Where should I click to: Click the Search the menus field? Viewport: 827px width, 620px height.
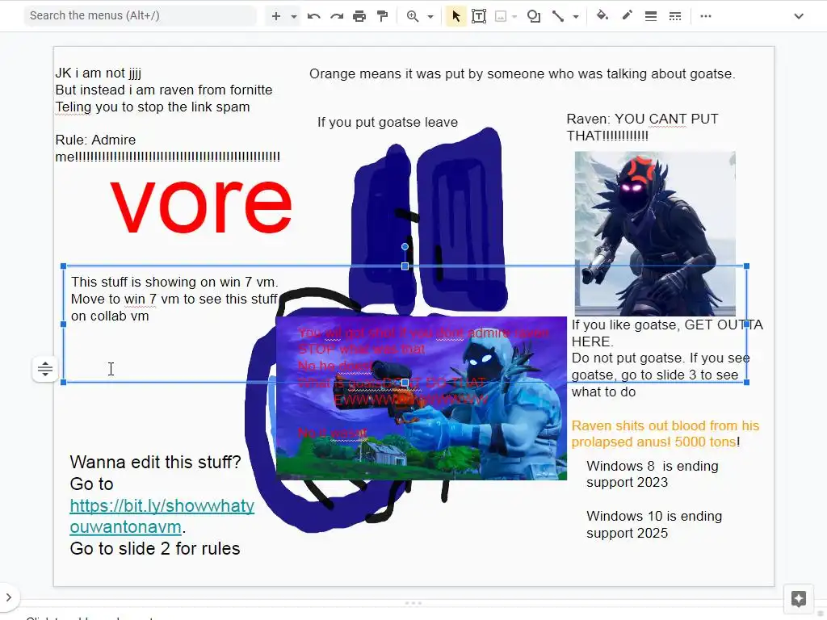[140, 16]
